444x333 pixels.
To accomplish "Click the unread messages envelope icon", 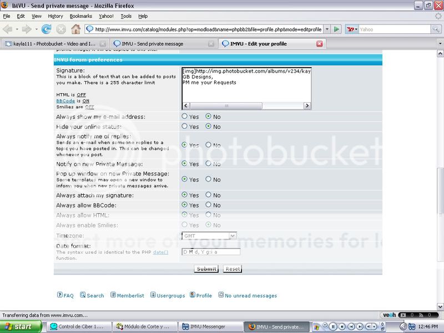I will (221, 295).
